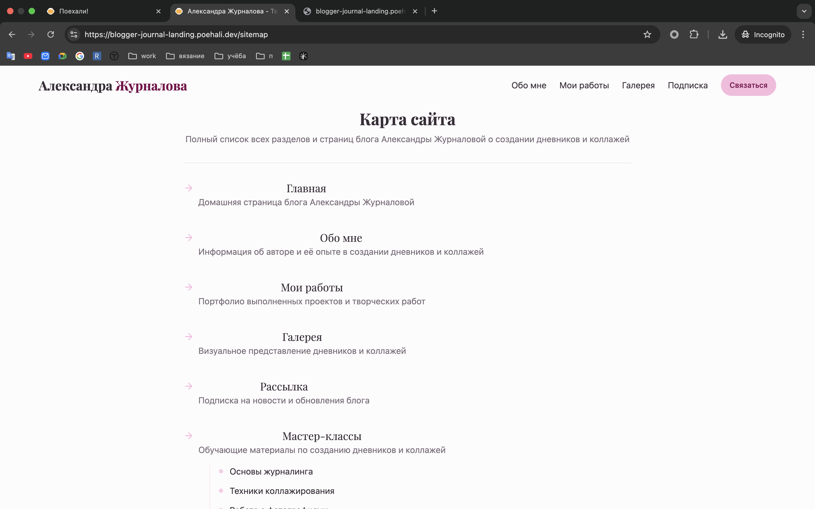Reload the current page
815x509 pixels.
51,34
